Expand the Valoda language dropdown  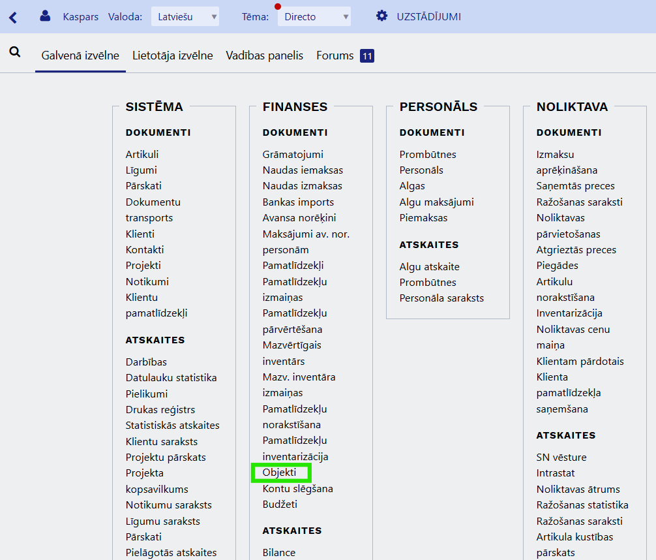pos(185,17)
